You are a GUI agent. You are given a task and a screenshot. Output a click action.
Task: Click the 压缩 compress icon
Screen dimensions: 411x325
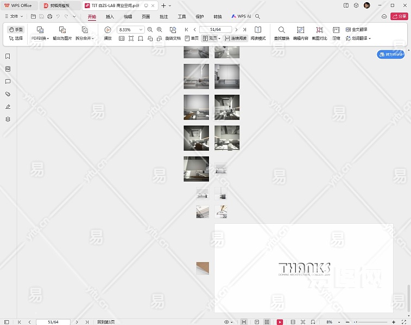(336, 30)
